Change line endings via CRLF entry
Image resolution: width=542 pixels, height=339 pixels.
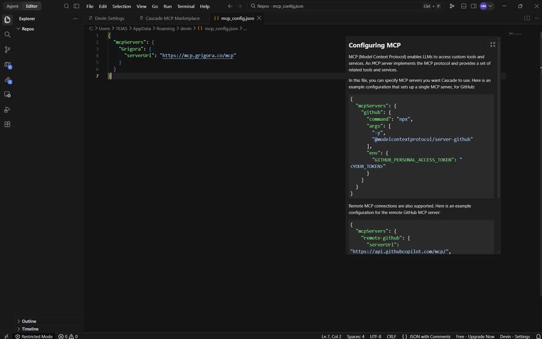391,336
